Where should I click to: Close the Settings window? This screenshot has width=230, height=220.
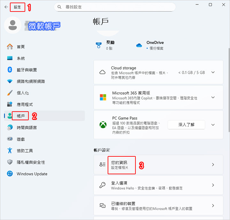[x=223, y=4]
